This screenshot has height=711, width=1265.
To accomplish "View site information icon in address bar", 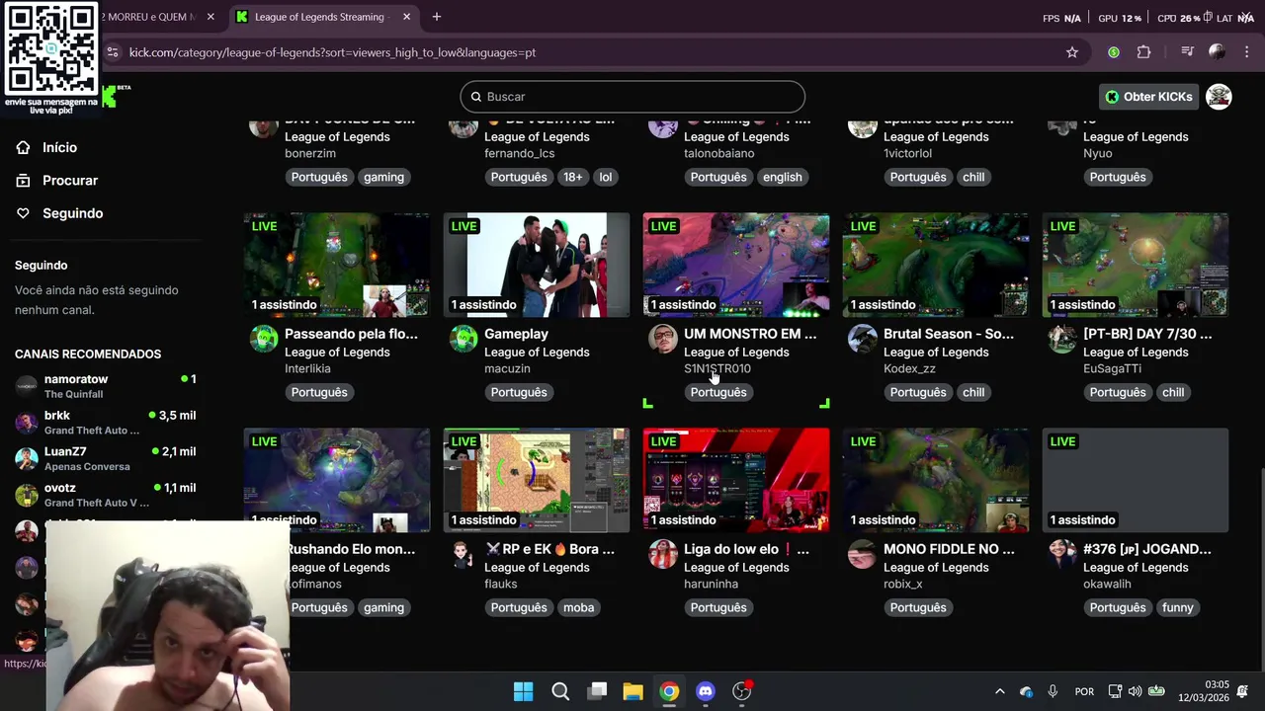I will pos(113,52).
